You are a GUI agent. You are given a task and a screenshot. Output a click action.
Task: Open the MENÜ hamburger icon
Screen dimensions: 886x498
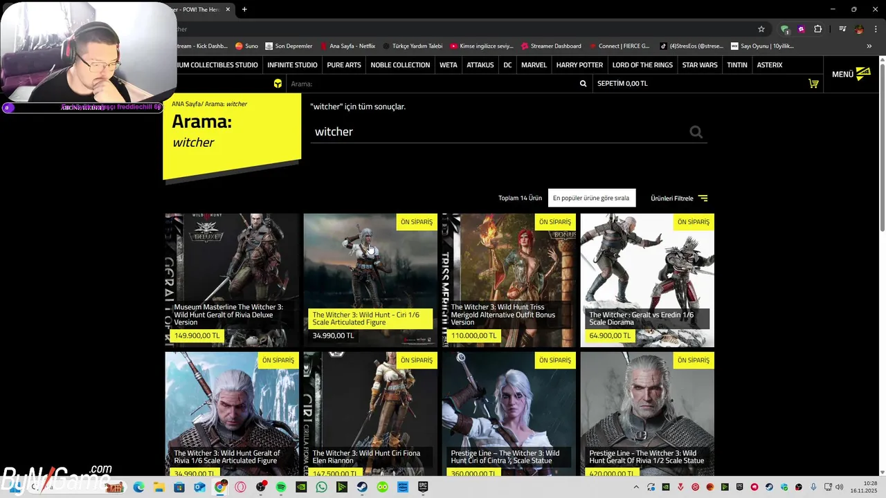point(863,73)
